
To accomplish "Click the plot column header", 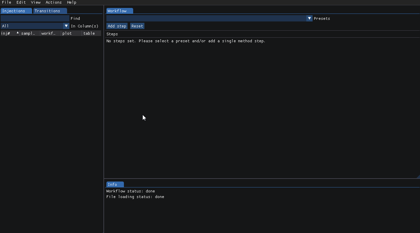I will click(x=71, y=33).
